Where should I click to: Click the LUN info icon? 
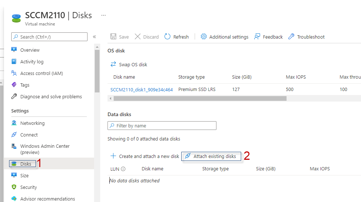123,169
